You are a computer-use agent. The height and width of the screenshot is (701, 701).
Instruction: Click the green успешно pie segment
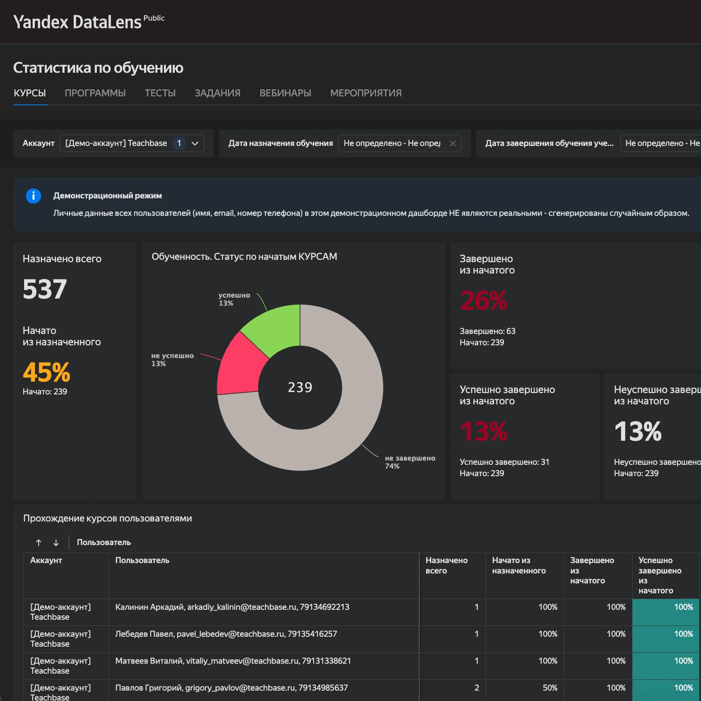276,328
